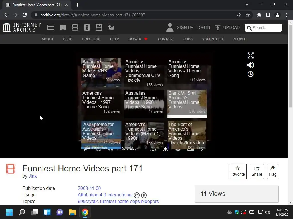Open the DONATE menu item
This screenshot has height=219, width=293.
pyautogui.click(x=138, y=39)
